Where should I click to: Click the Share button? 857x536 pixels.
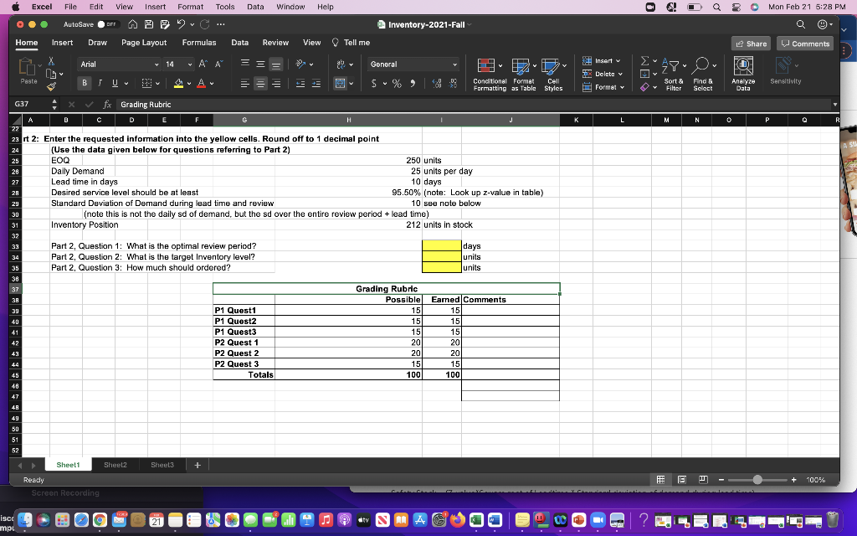[751, 43]
